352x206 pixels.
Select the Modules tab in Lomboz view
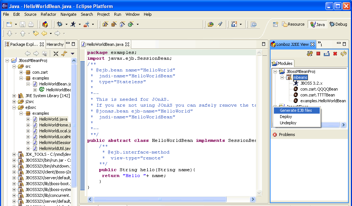(283, 63)
